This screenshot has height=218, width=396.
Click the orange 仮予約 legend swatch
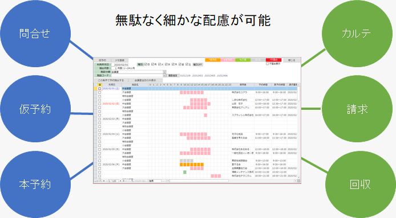tap(213, 60)
